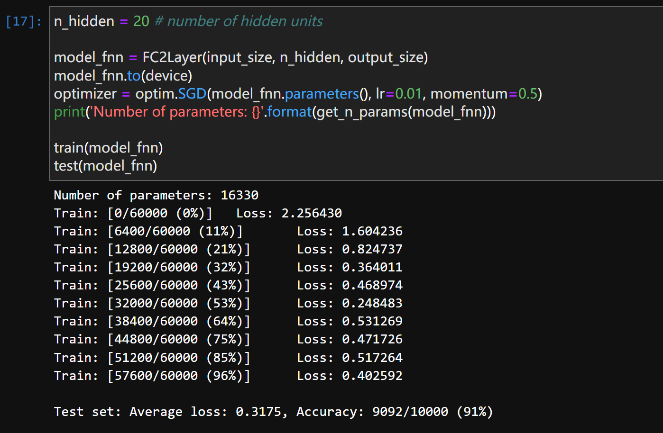Click 'Number of parameters: 16330' output
The image size is (663, 433).
click(156, 195)
